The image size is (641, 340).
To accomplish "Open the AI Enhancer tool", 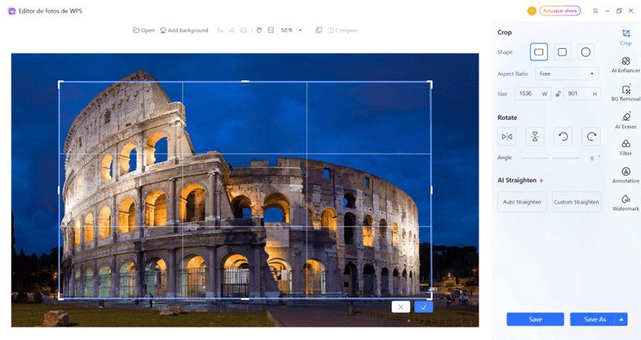I will tap(626, 65).
